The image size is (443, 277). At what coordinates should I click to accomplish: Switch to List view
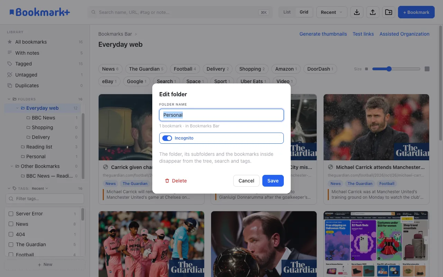pyautogui.click(x=287, y=12)
